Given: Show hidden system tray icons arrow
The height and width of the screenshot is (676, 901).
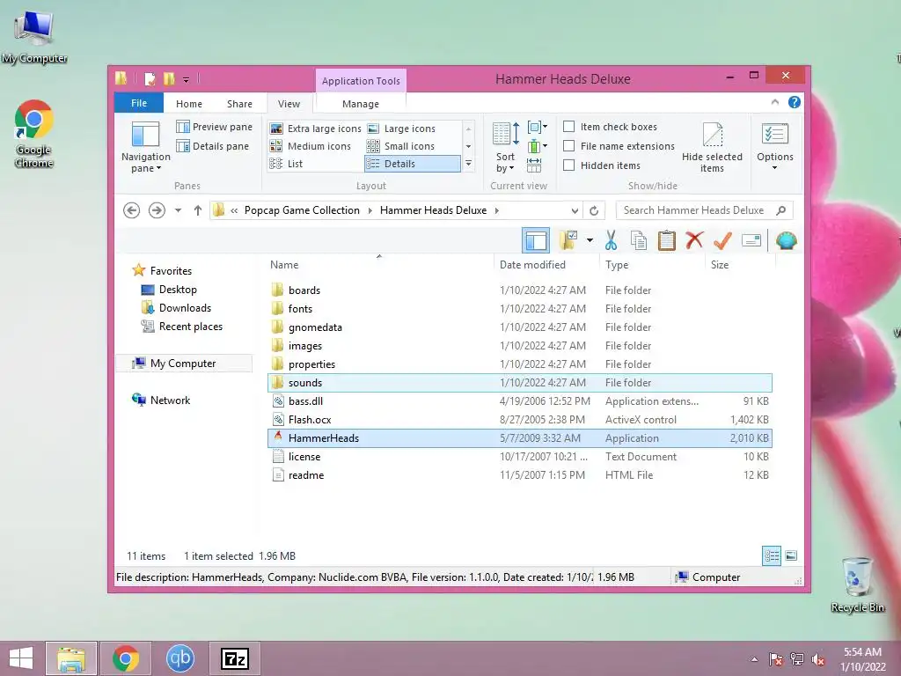Looking at the screenshot, I should pyautogui.click(x=754, y=659).
